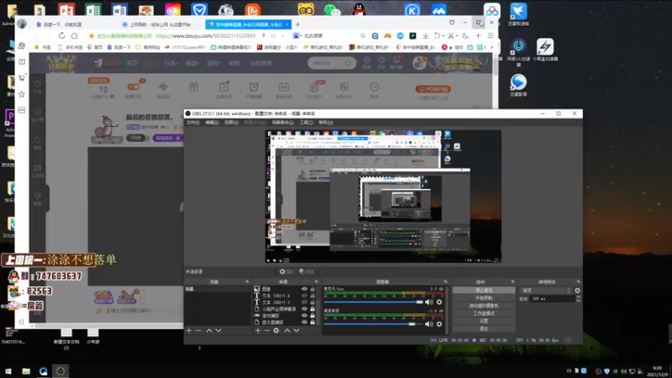Switch to OBS from the taskbar
The width and height of the screenshot is (672, 378).
[60, 371]
